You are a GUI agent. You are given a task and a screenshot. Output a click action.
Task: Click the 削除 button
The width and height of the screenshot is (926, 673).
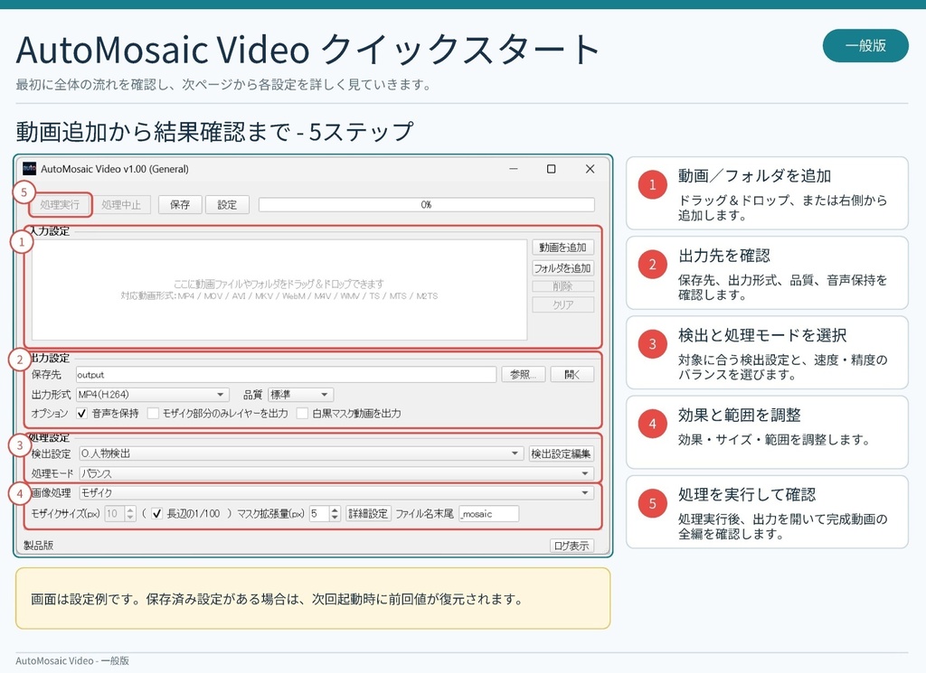point(562,286)
